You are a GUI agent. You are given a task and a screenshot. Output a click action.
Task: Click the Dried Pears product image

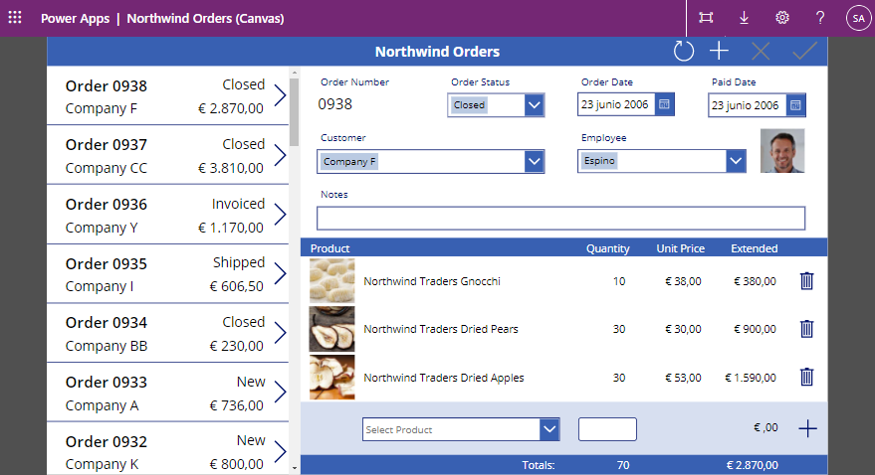click(332, 329)
